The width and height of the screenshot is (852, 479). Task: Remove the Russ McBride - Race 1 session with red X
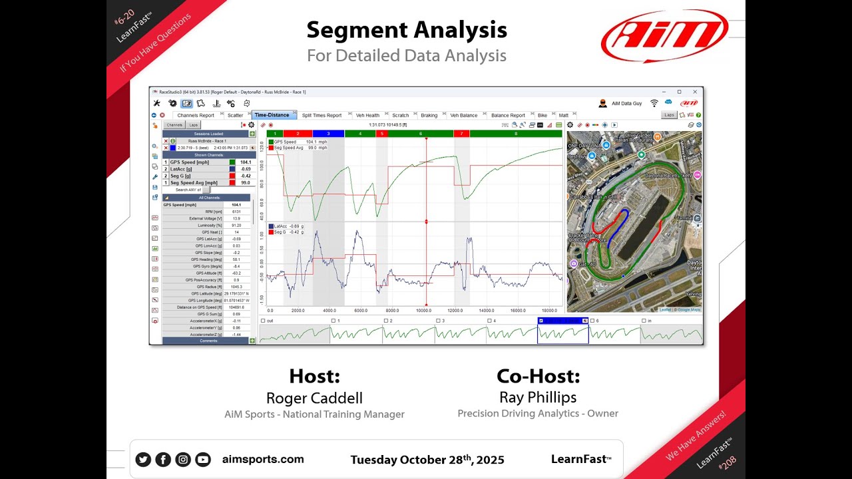pyautogui.click(x=166, y=141)
